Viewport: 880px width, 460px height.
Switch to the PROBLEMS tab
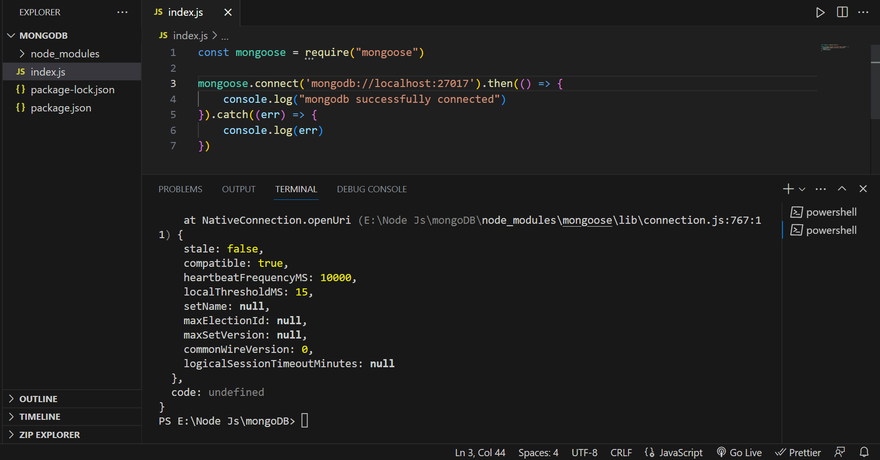(x=180, y=189)
